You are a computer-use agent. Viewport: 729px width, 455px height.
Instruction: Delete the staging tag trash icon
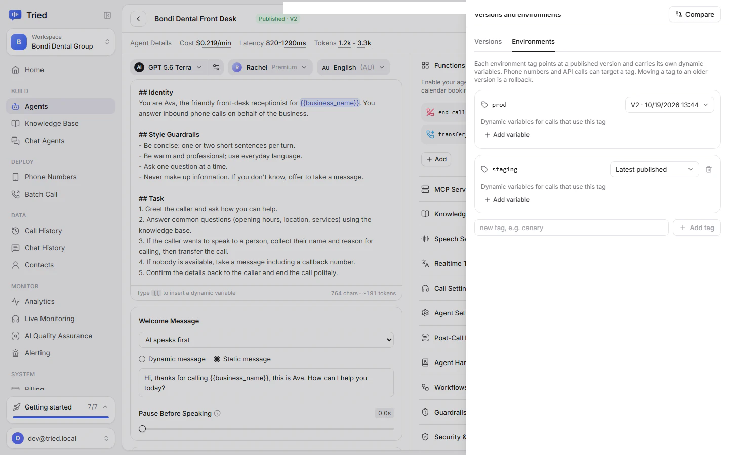(x=709, y=169)
